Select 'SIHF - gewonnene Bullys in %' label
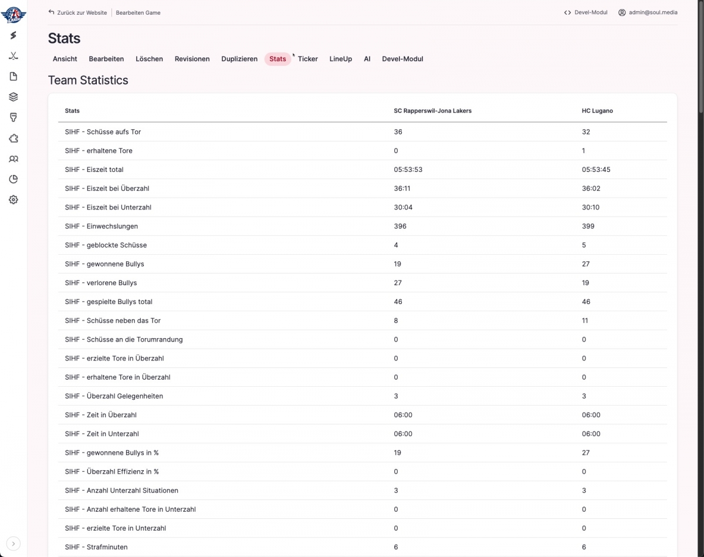The width and height of the screenshot is (704, 557). tap(111, 453)
